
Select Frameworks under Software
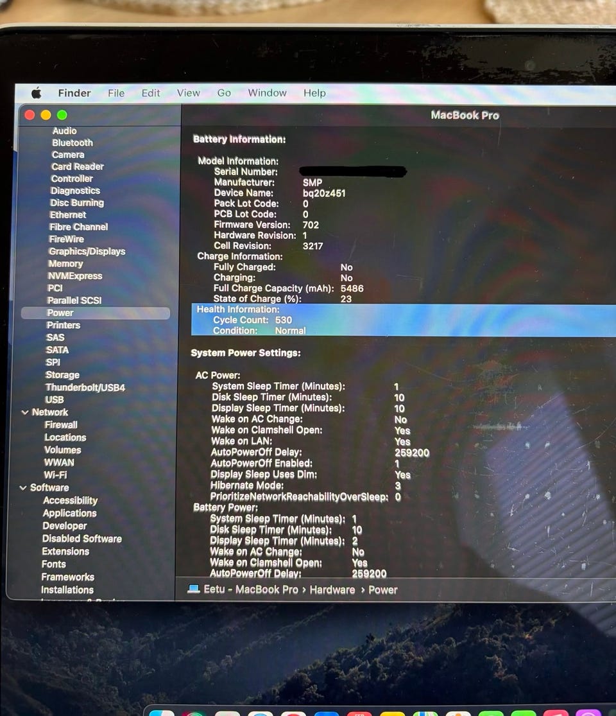point(68,577)
